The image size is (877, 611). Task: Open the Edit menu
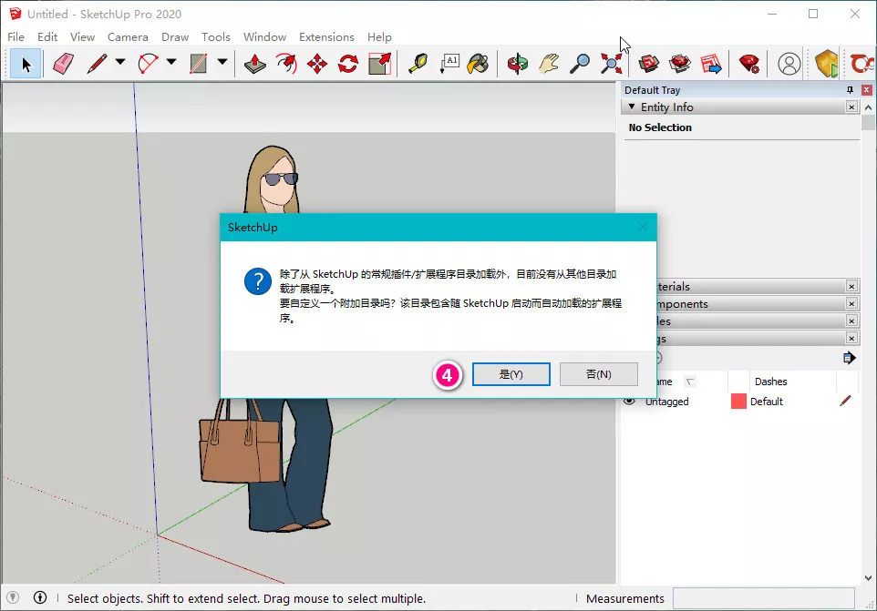pos(47,36)
